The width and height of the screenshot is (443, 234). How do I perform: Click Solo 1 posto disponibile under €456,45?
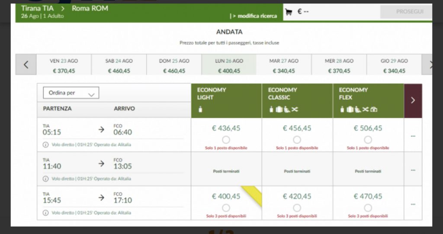(x=297, y=148)
